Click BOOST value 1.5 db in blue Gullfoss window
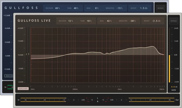Image resolution: width=182 pixels, height=108 pixels. [144, 8]
